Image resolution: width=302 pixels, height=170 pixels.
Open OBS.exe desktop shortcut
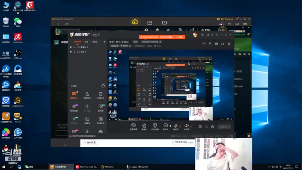(x=18, y=54)
